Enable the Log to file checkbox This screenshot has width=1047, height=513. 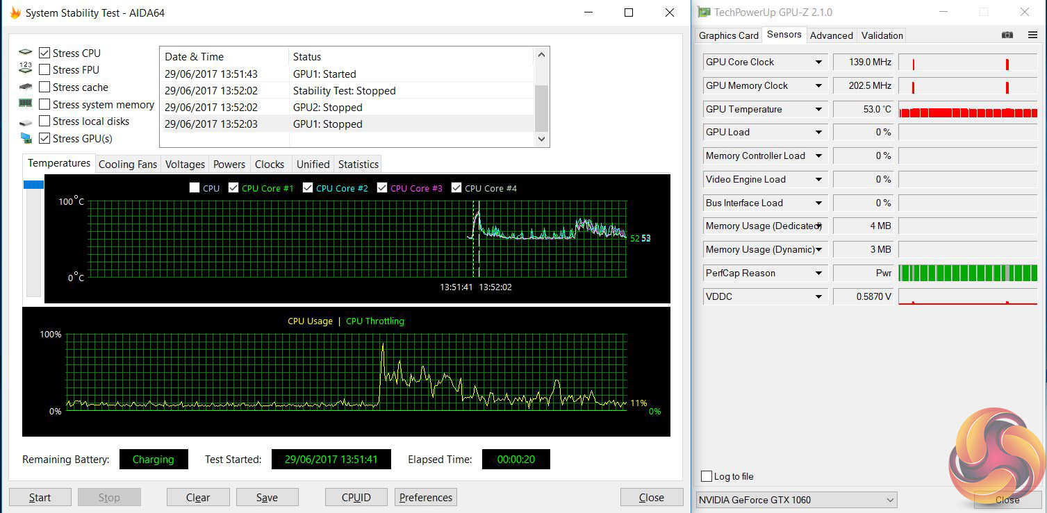click(707, 476)
